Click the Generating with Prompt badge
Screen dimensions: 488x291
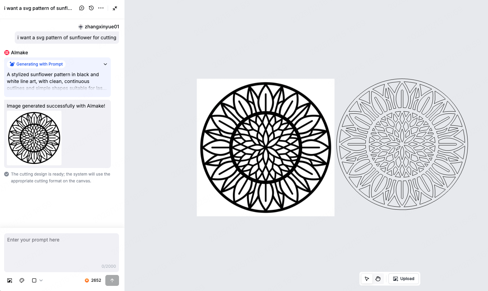[36, 64]
